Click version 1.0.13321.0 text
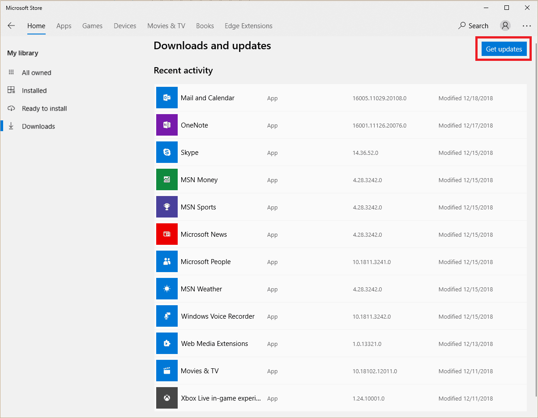 pyautogui.click(x=367, y=344)
